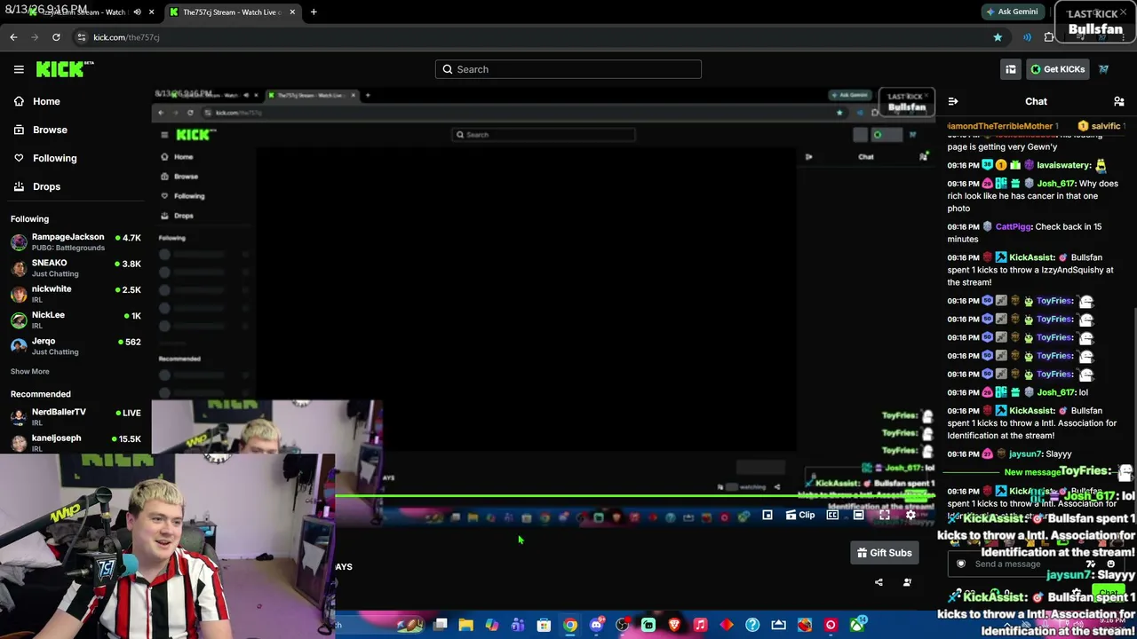Open a new browser tab
This screenshot has width=1137, height=639.
coord(314,12)
